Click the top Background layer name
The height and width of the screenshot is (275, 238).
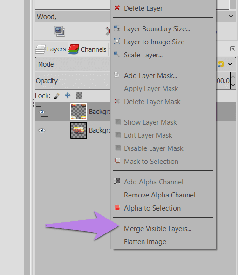coord(100,112)
